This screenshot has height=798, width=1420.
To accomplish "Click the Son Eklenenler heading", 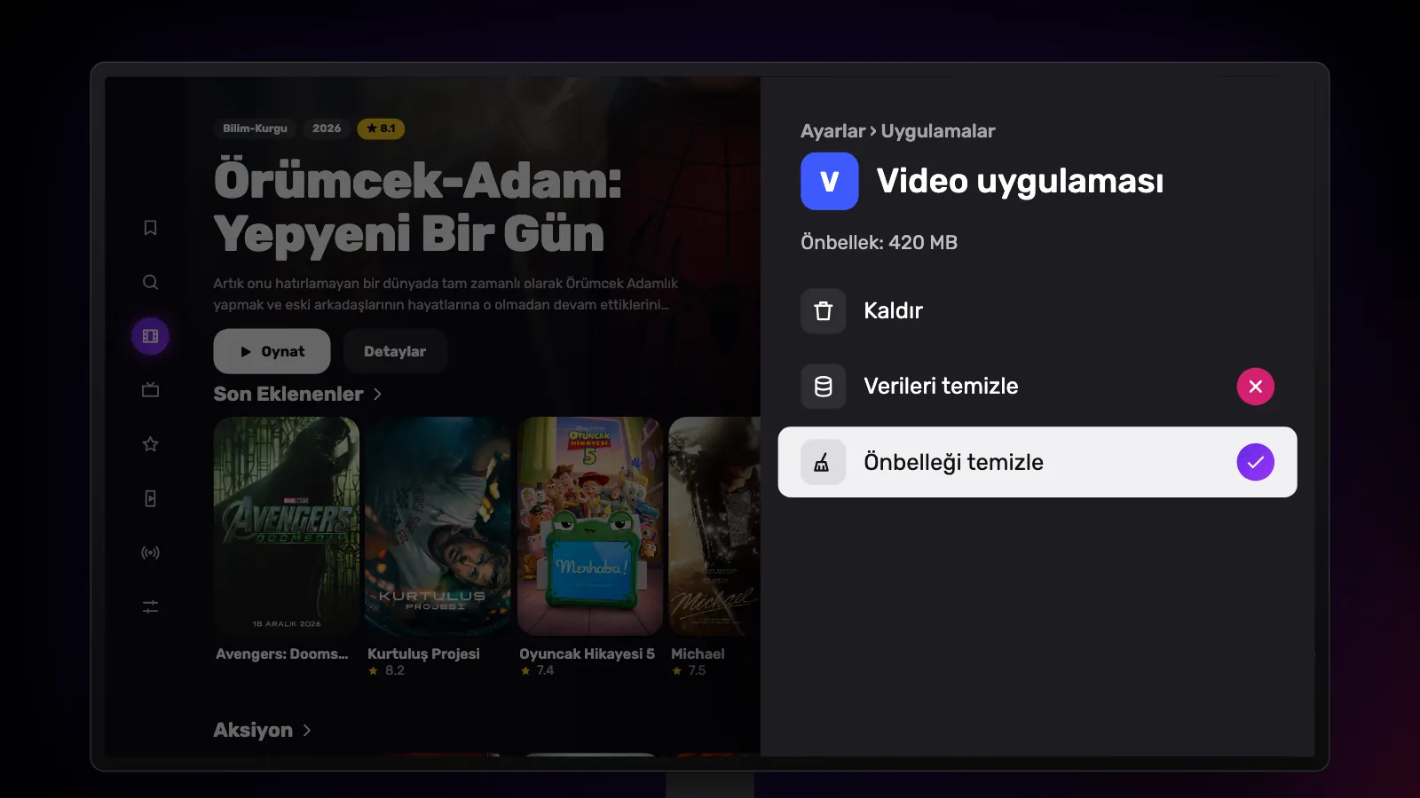I will click(288, 394).
